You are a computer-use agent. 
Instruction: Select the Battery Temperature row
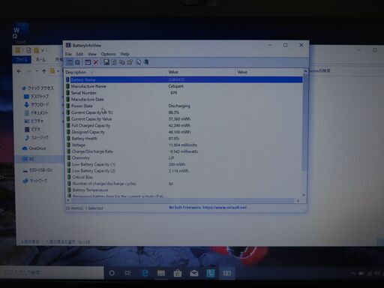point(184,190)
